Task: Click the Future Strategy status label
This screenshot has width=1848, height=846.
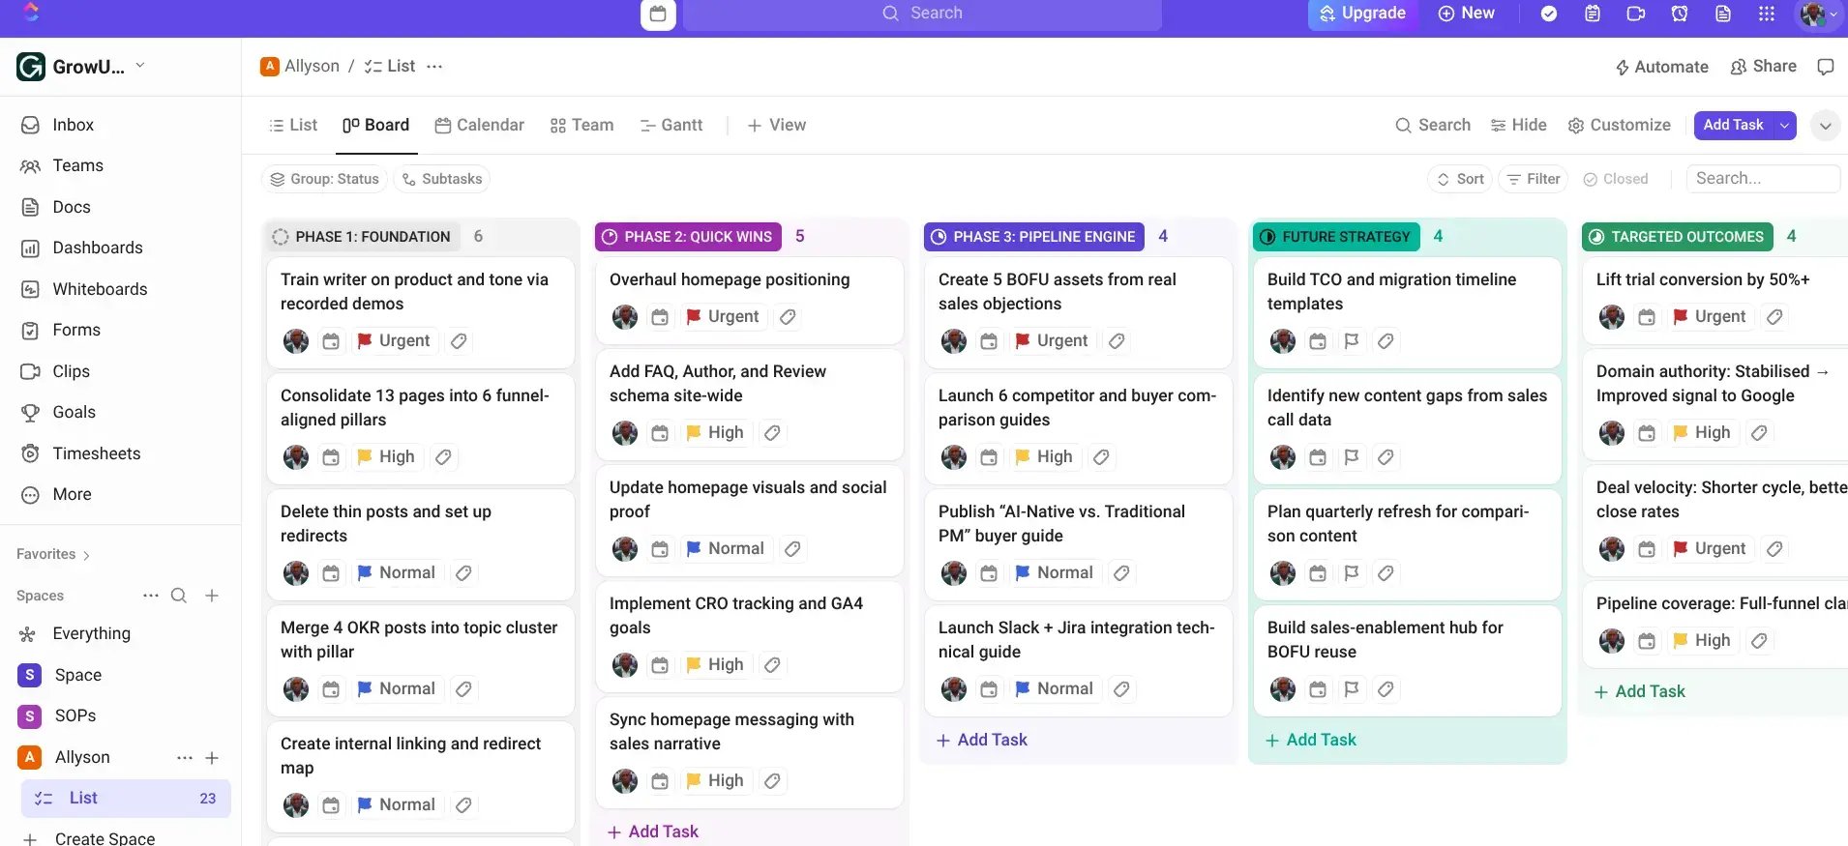Action: click(x=1336, y=237)
